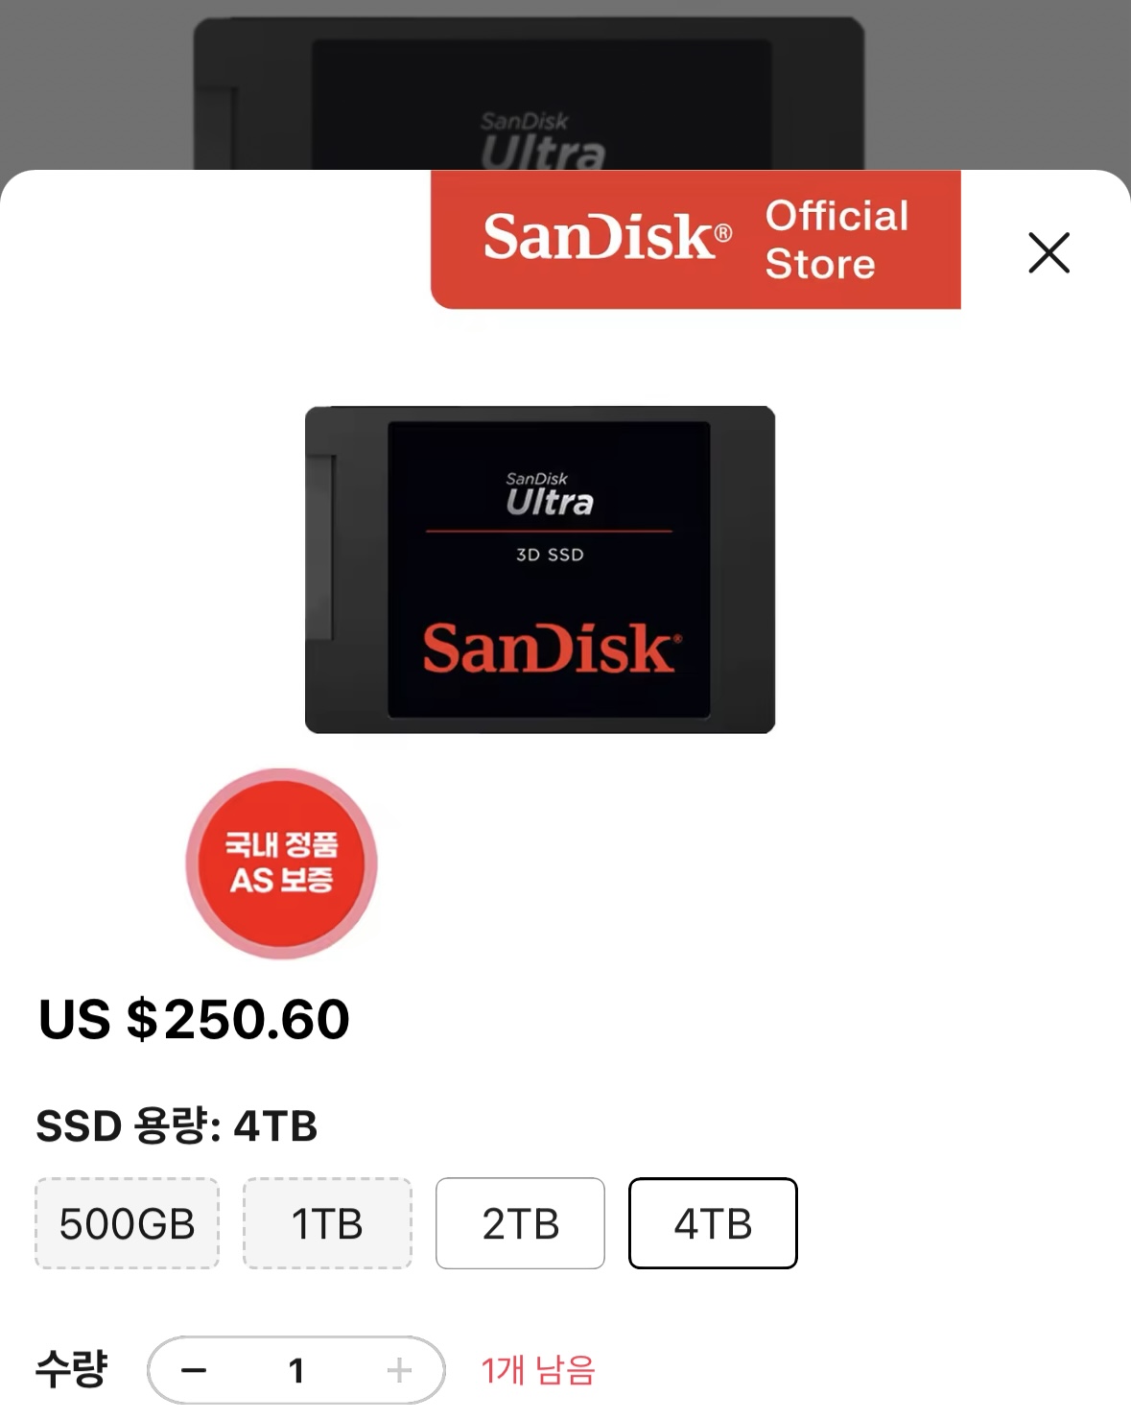
Task: Click the Ultra text on drive label
Action: 550,502
